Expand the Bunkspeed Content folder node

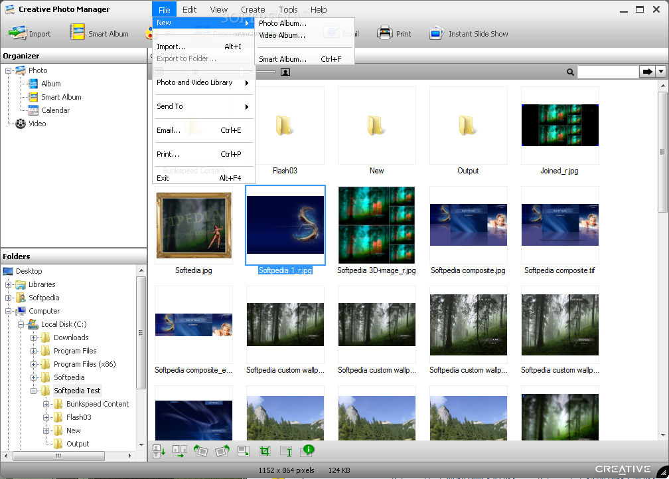point(46,404)
